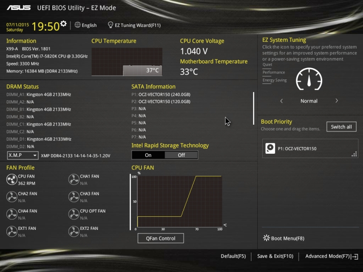
Task: Turn Intel Rapid Storage Technology Off
Action: click(x=181, y=155)
